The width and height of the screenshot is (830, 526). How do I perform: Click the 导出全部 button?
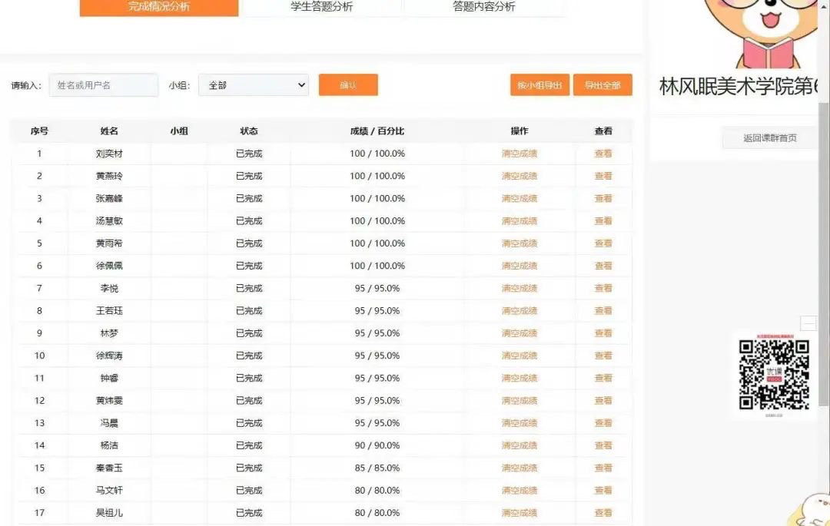(603, 85)
